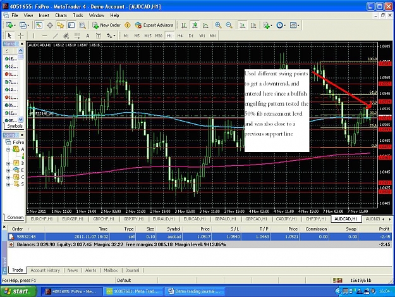Switch timeframe to M15
Viewport: 395px width, 297px height.
pyautogui.click(x=148, y=36)
